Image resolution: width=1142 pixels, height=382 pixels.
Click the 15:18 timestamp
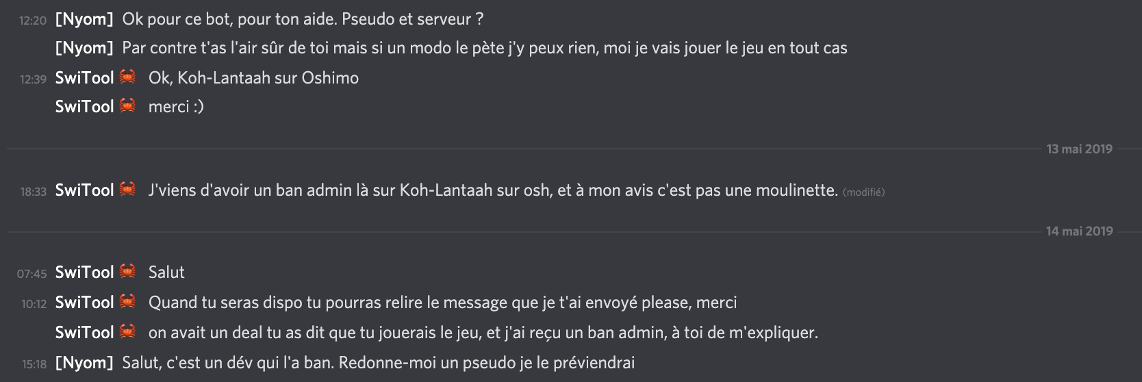[x=34, y=364]
